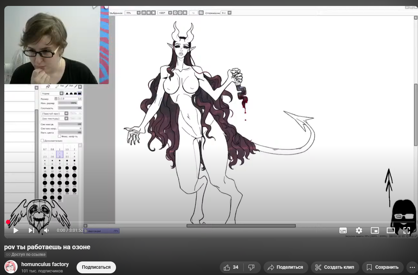Tick the 'Дополнительно' checkbox in brush panel
The width and height of the screenshot is (418, 275).
tap(42, 140)
